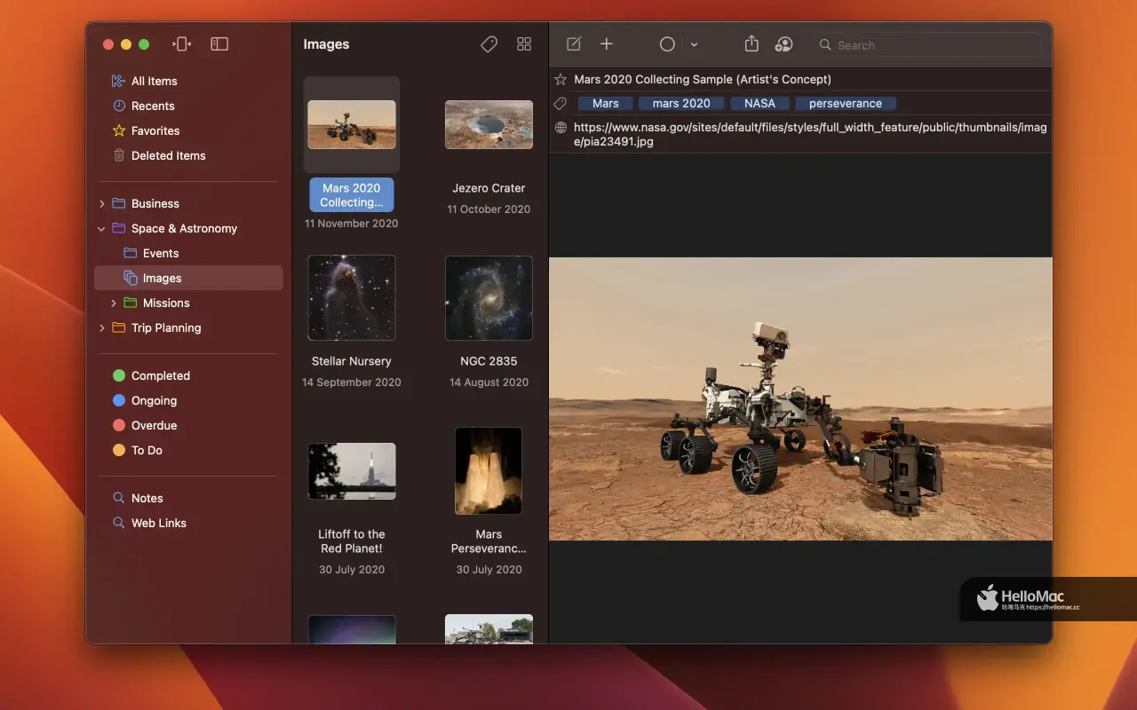
Task: Select the perseverance tag
Action: coord(846,104)
